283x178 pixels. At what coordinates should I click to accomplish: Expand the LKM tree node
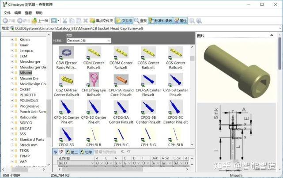12,56
